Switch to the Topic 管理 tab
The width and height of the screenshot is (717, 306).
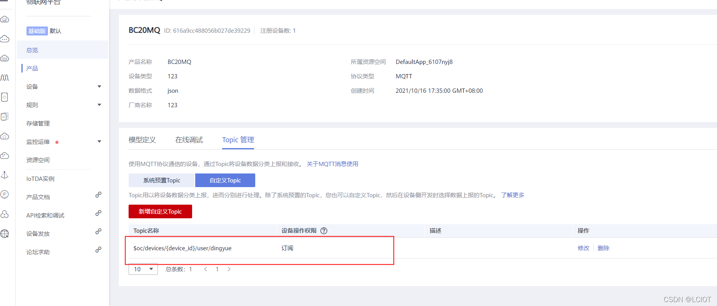point(238,140)
